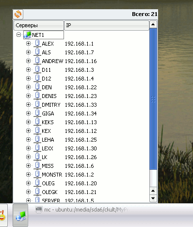
Task: Click the ALS computer icon
Action: coord(37,52)
